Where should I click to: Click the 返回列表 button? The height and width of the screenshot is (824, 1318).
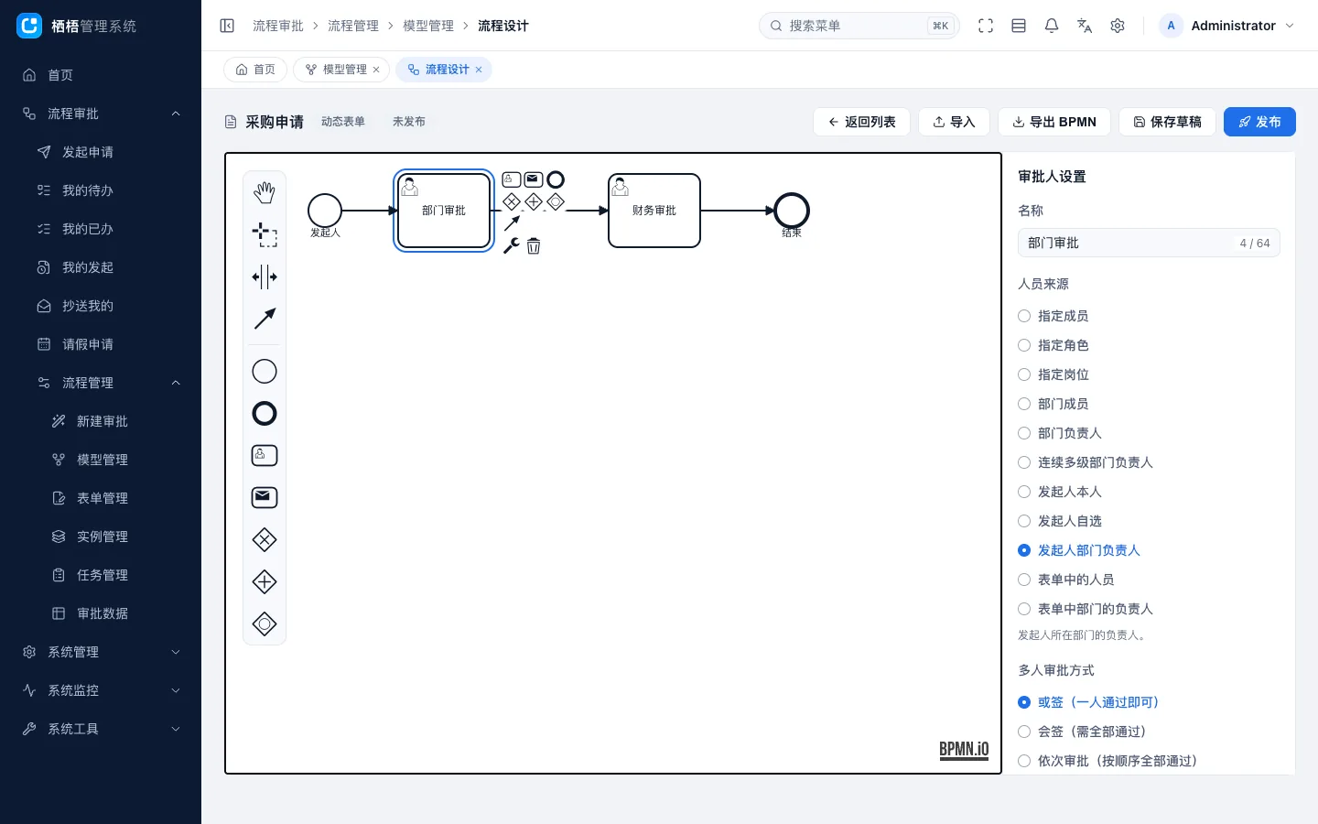tap(861, 122)
